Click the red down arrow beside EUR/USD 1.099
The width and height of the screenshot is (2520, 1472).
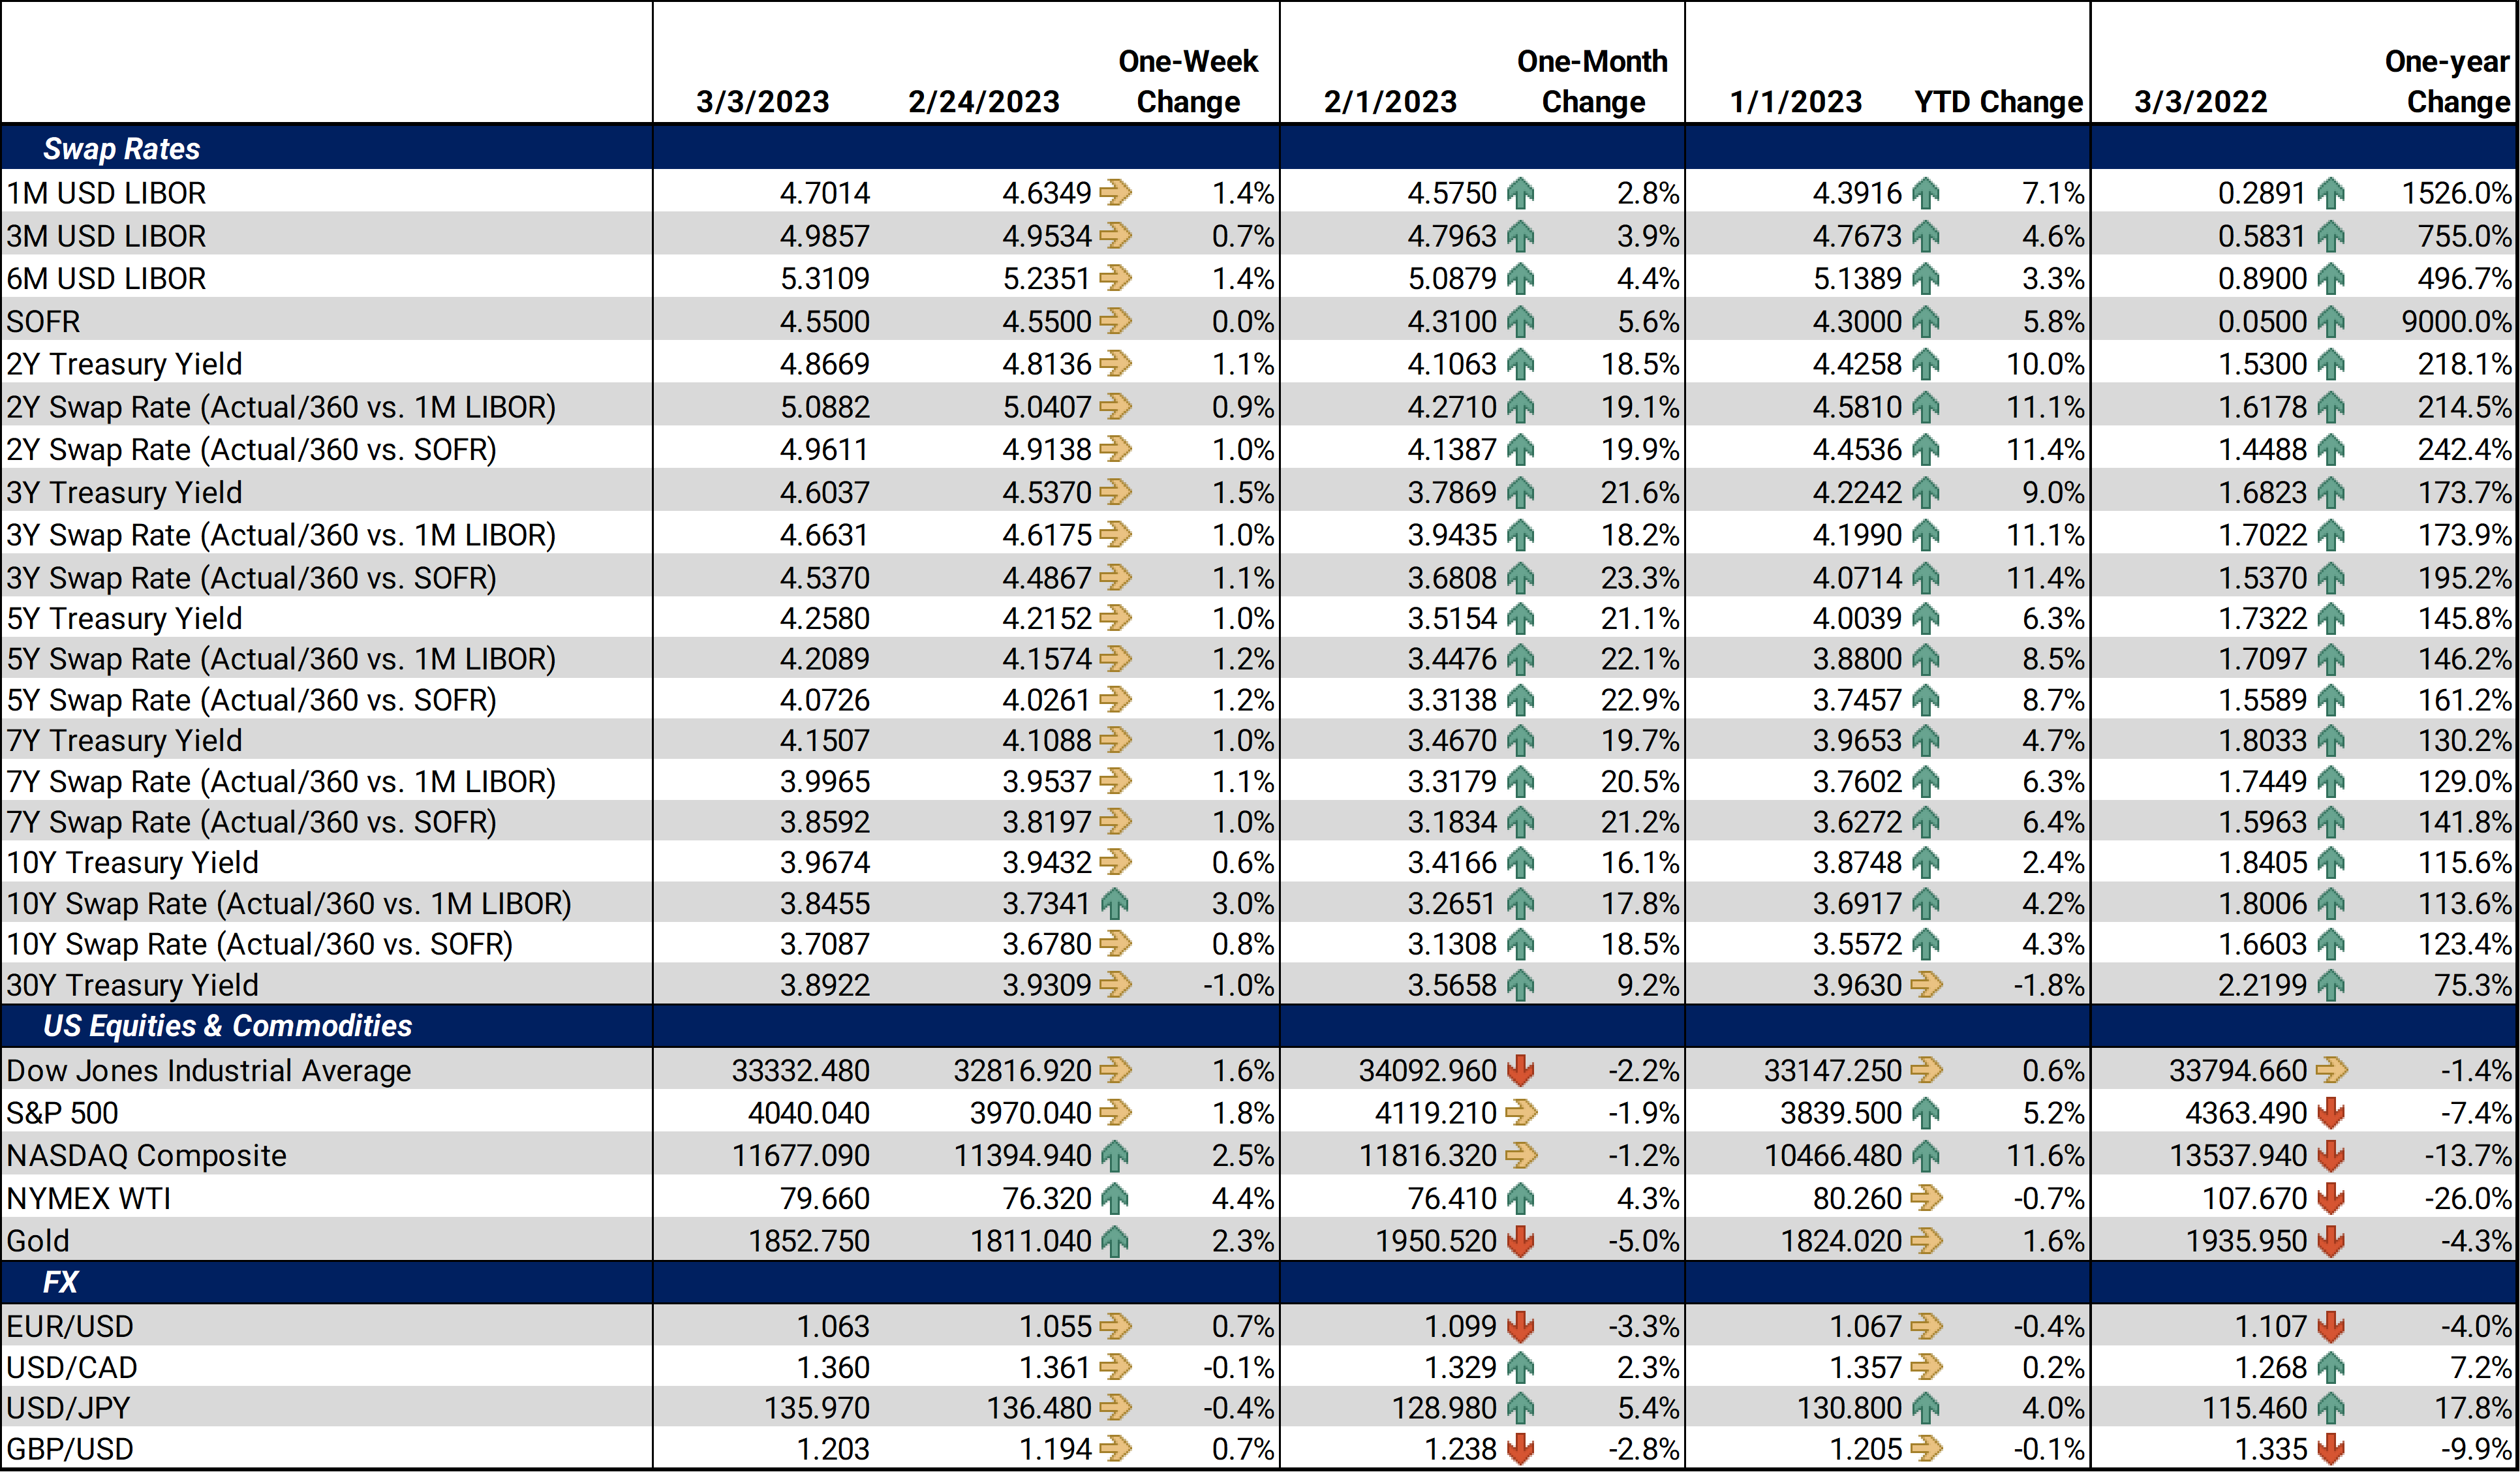(1520, 1326)
